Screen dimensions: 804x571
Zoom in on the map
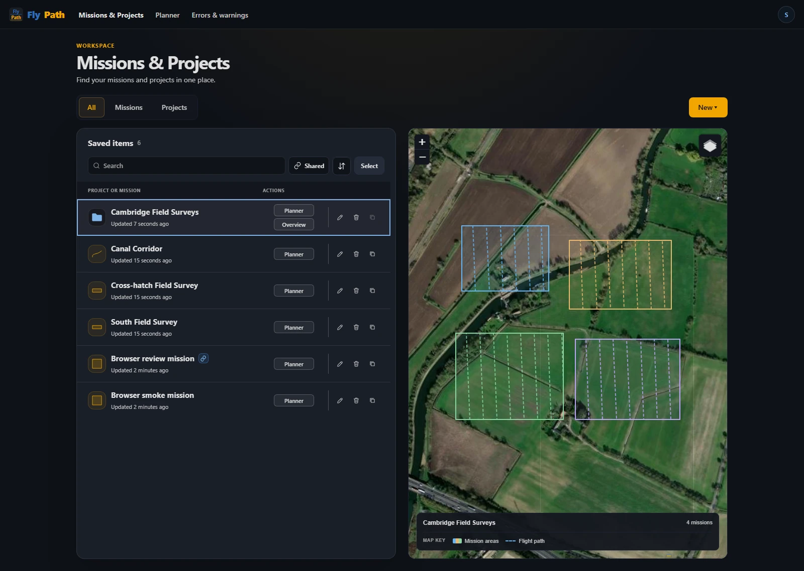point(422,142)
